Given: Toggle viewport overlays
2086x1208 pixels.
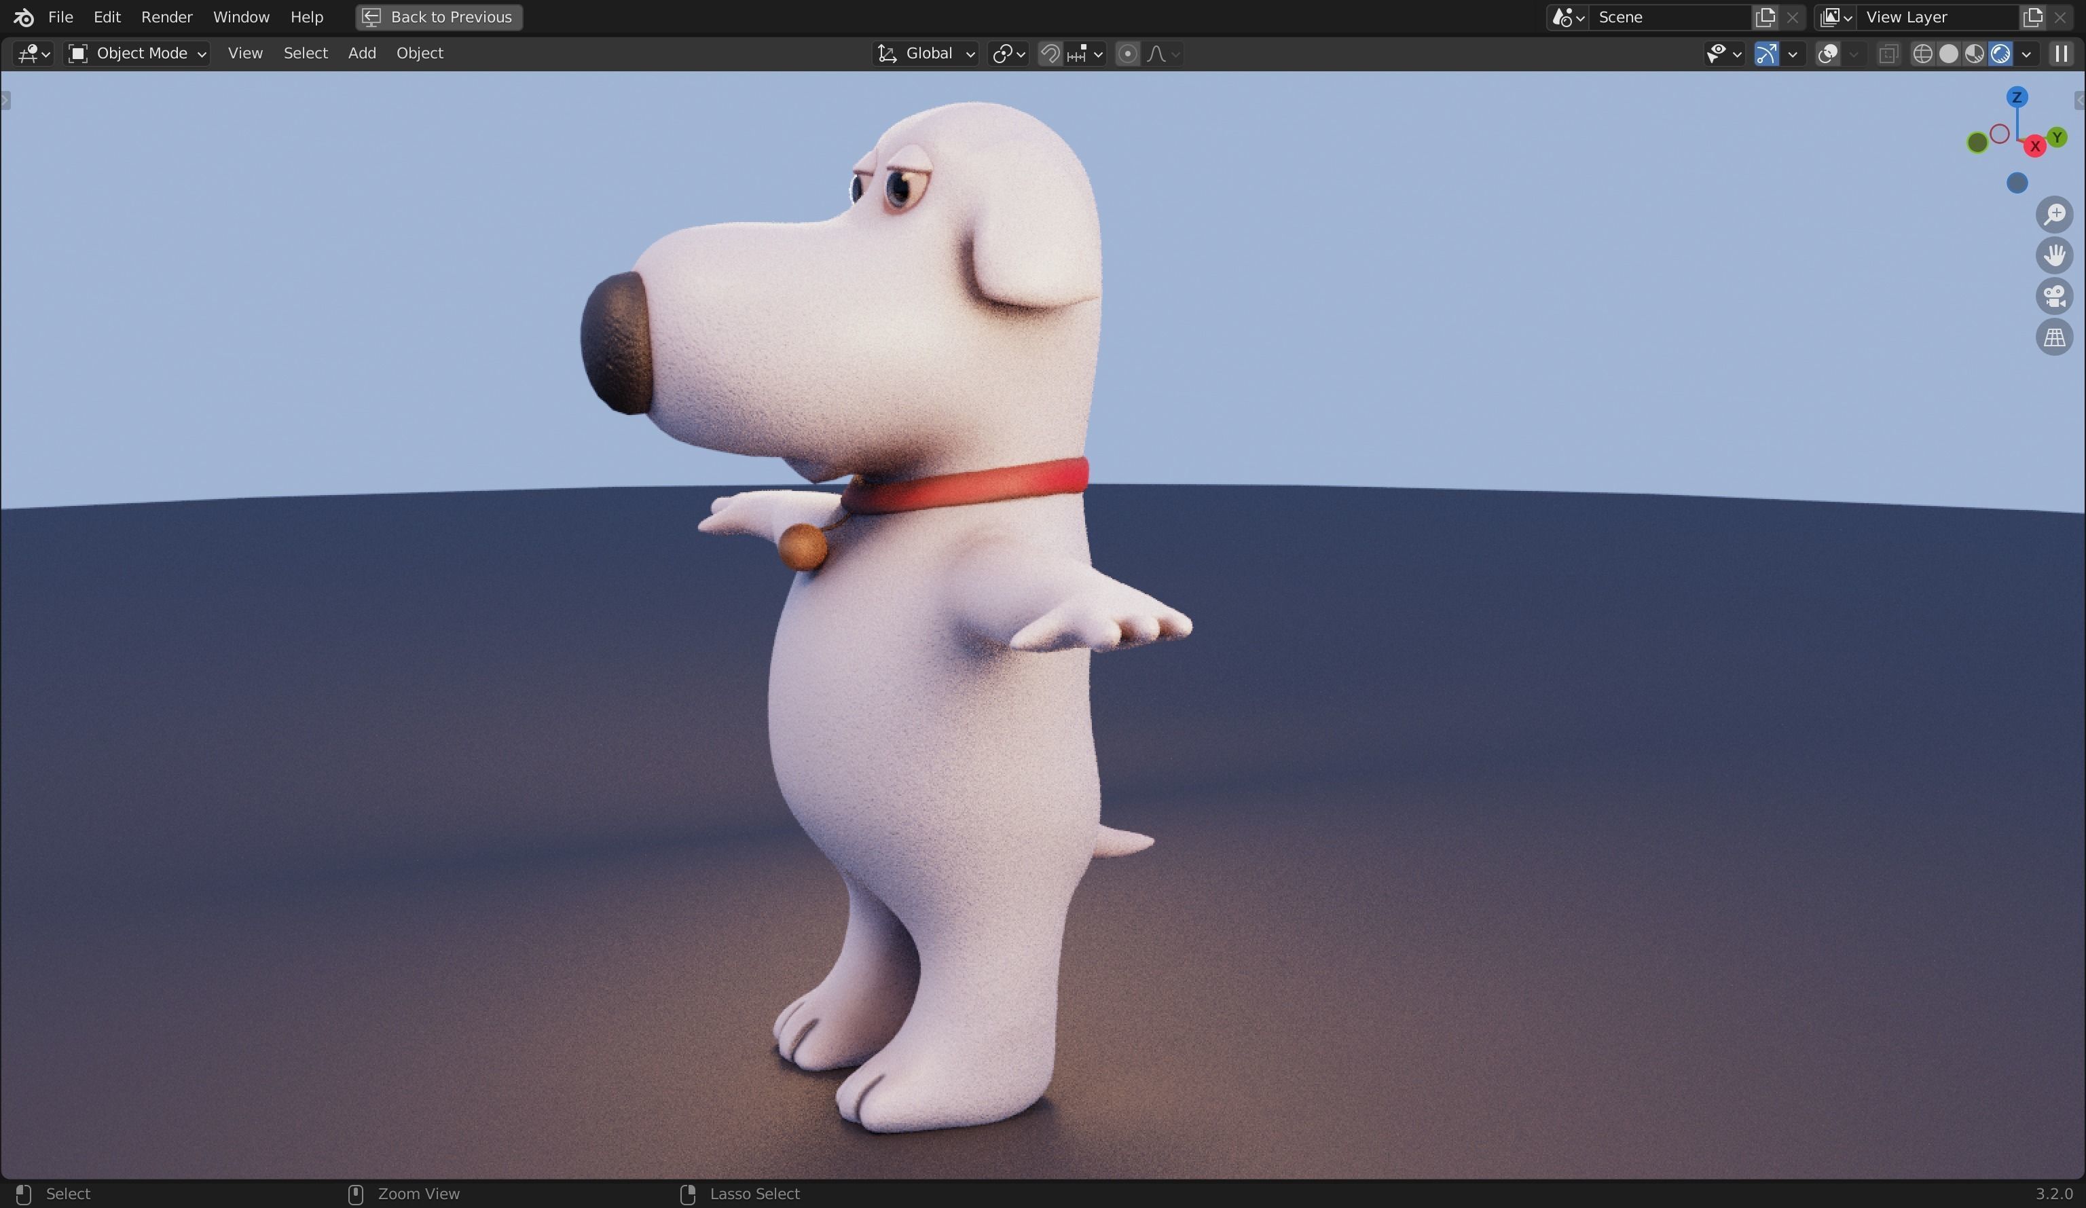Looking at the screenshot, I should pos(1828,54).
